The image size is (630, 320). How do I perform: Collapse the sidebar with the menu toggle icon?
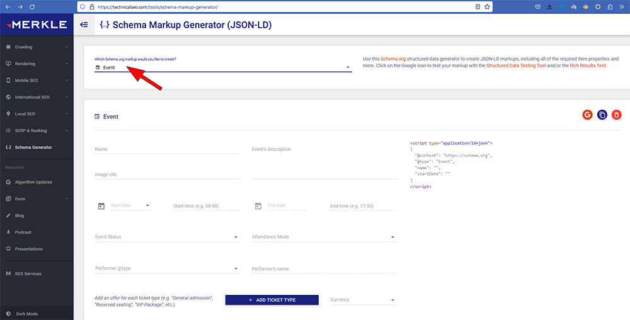tap(84, 25)
